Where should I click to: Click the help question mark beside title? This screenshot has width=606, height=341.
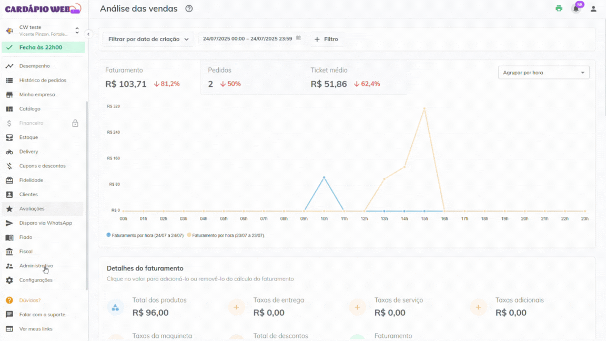pos(189,9)
